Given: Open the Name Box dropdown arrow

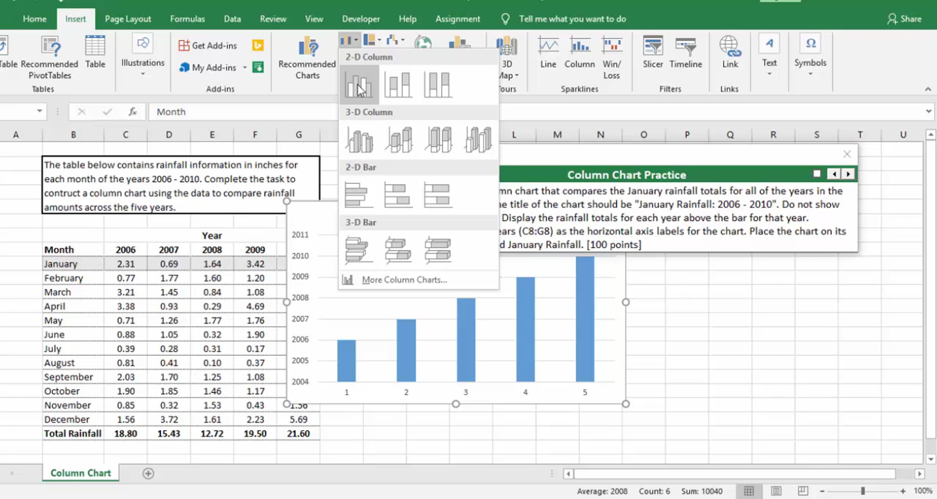Looking at the screenshot, I should [x=39, y=111].
